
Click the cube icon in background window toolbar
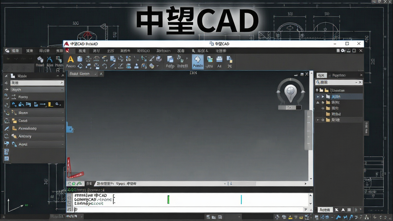pos(40,59)
